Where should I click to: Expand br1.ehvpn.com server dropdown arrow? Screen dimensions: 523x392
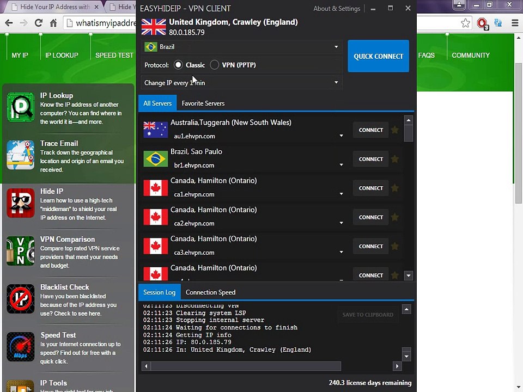coord(341,164)
